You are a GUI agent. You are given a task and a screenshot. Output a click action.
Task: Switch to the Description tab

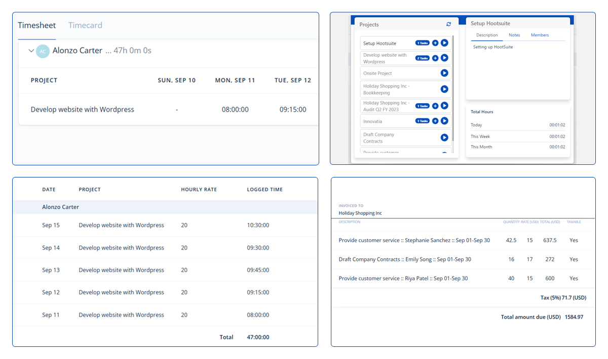pos(487,35)
